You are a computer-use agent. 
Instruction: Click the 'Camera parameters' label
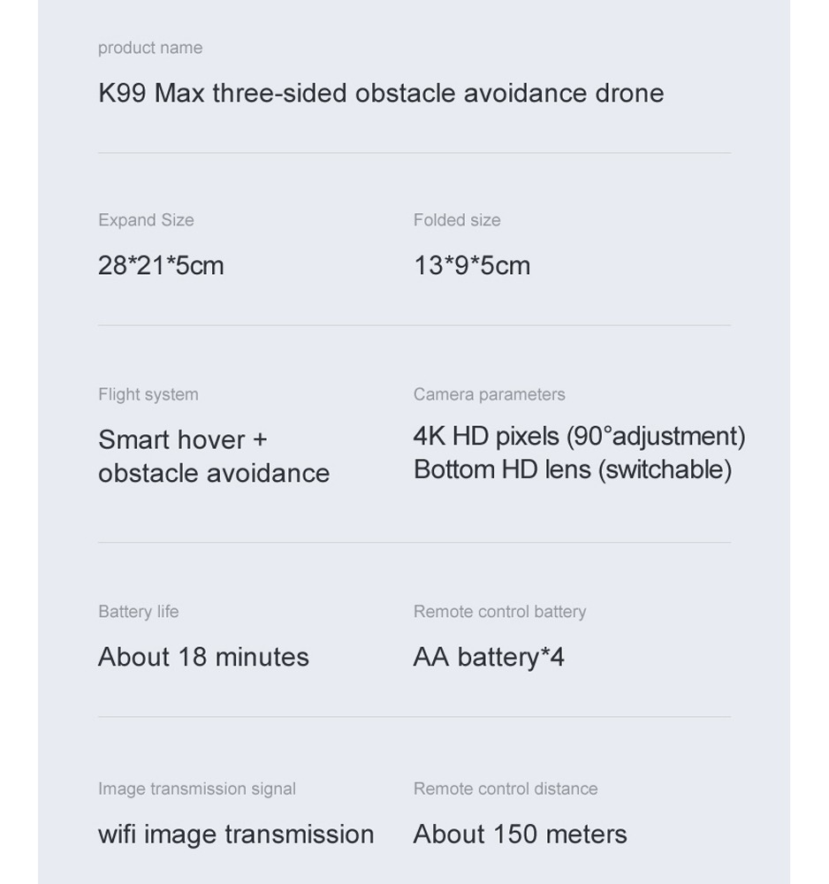tap(489, 394)
